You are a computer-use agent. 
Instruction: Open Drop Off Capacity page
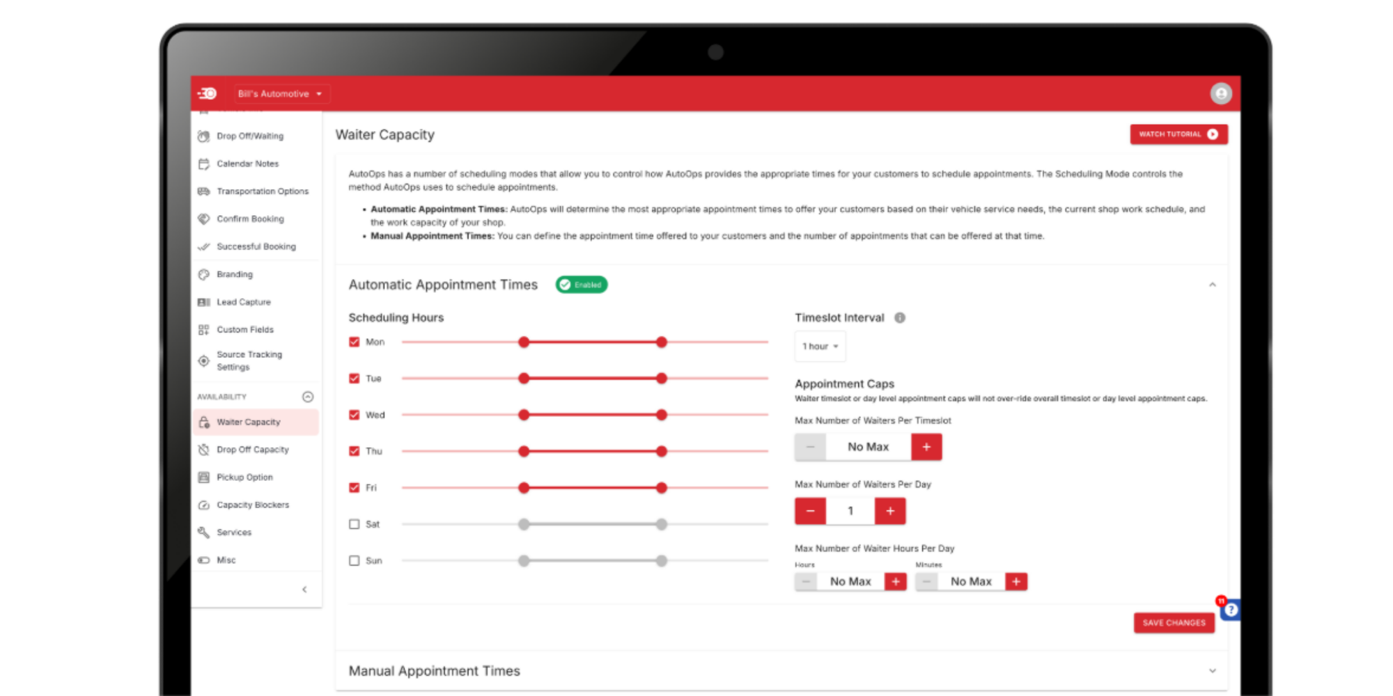[256, 450]
